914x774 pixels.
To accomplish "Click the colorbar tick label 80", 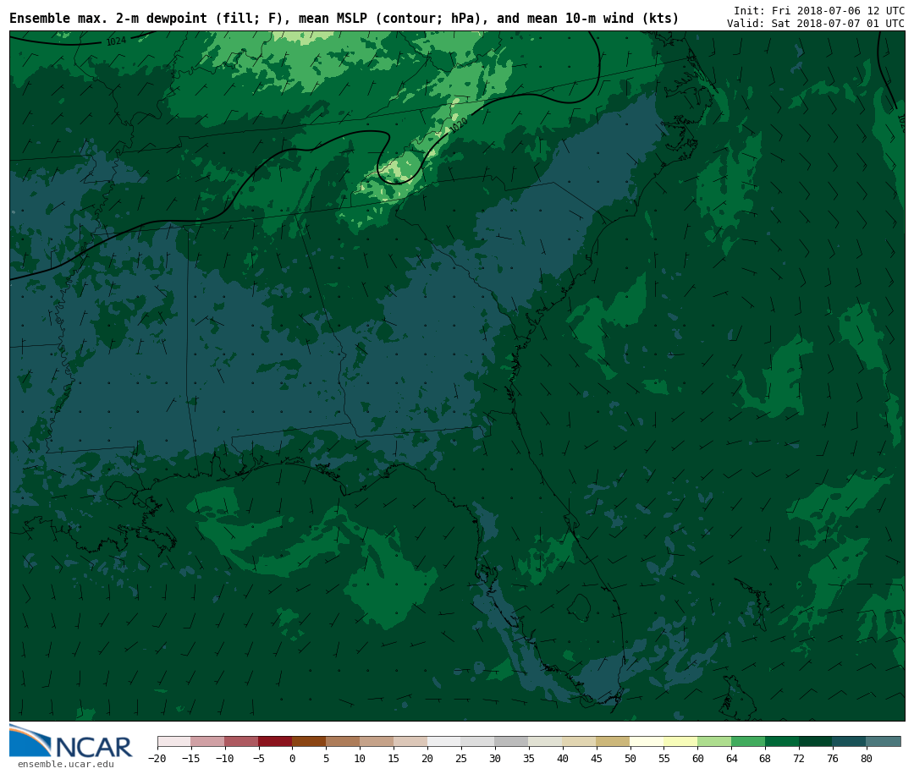I will [x=866, y=759].
